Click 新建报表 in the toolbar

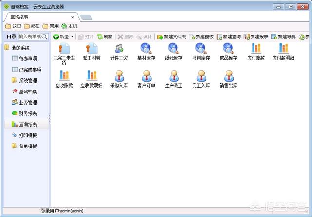pyautogui.click(x=256, y=36)
